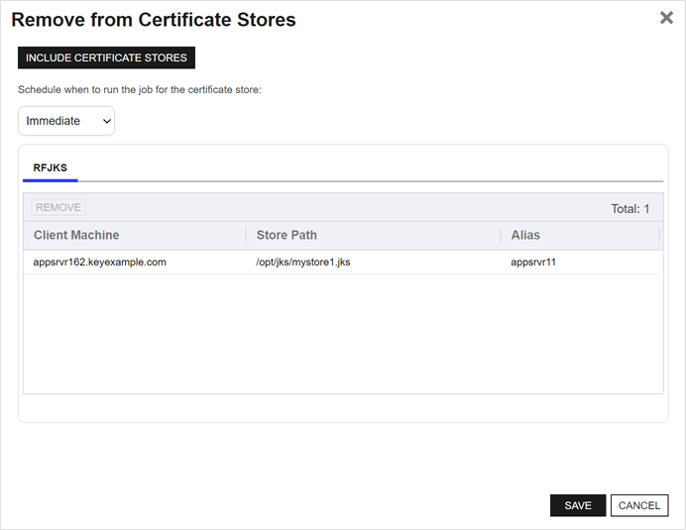The image size is (686, 530).
Task: Cancel the removal dialog
Action: [639, 505]
